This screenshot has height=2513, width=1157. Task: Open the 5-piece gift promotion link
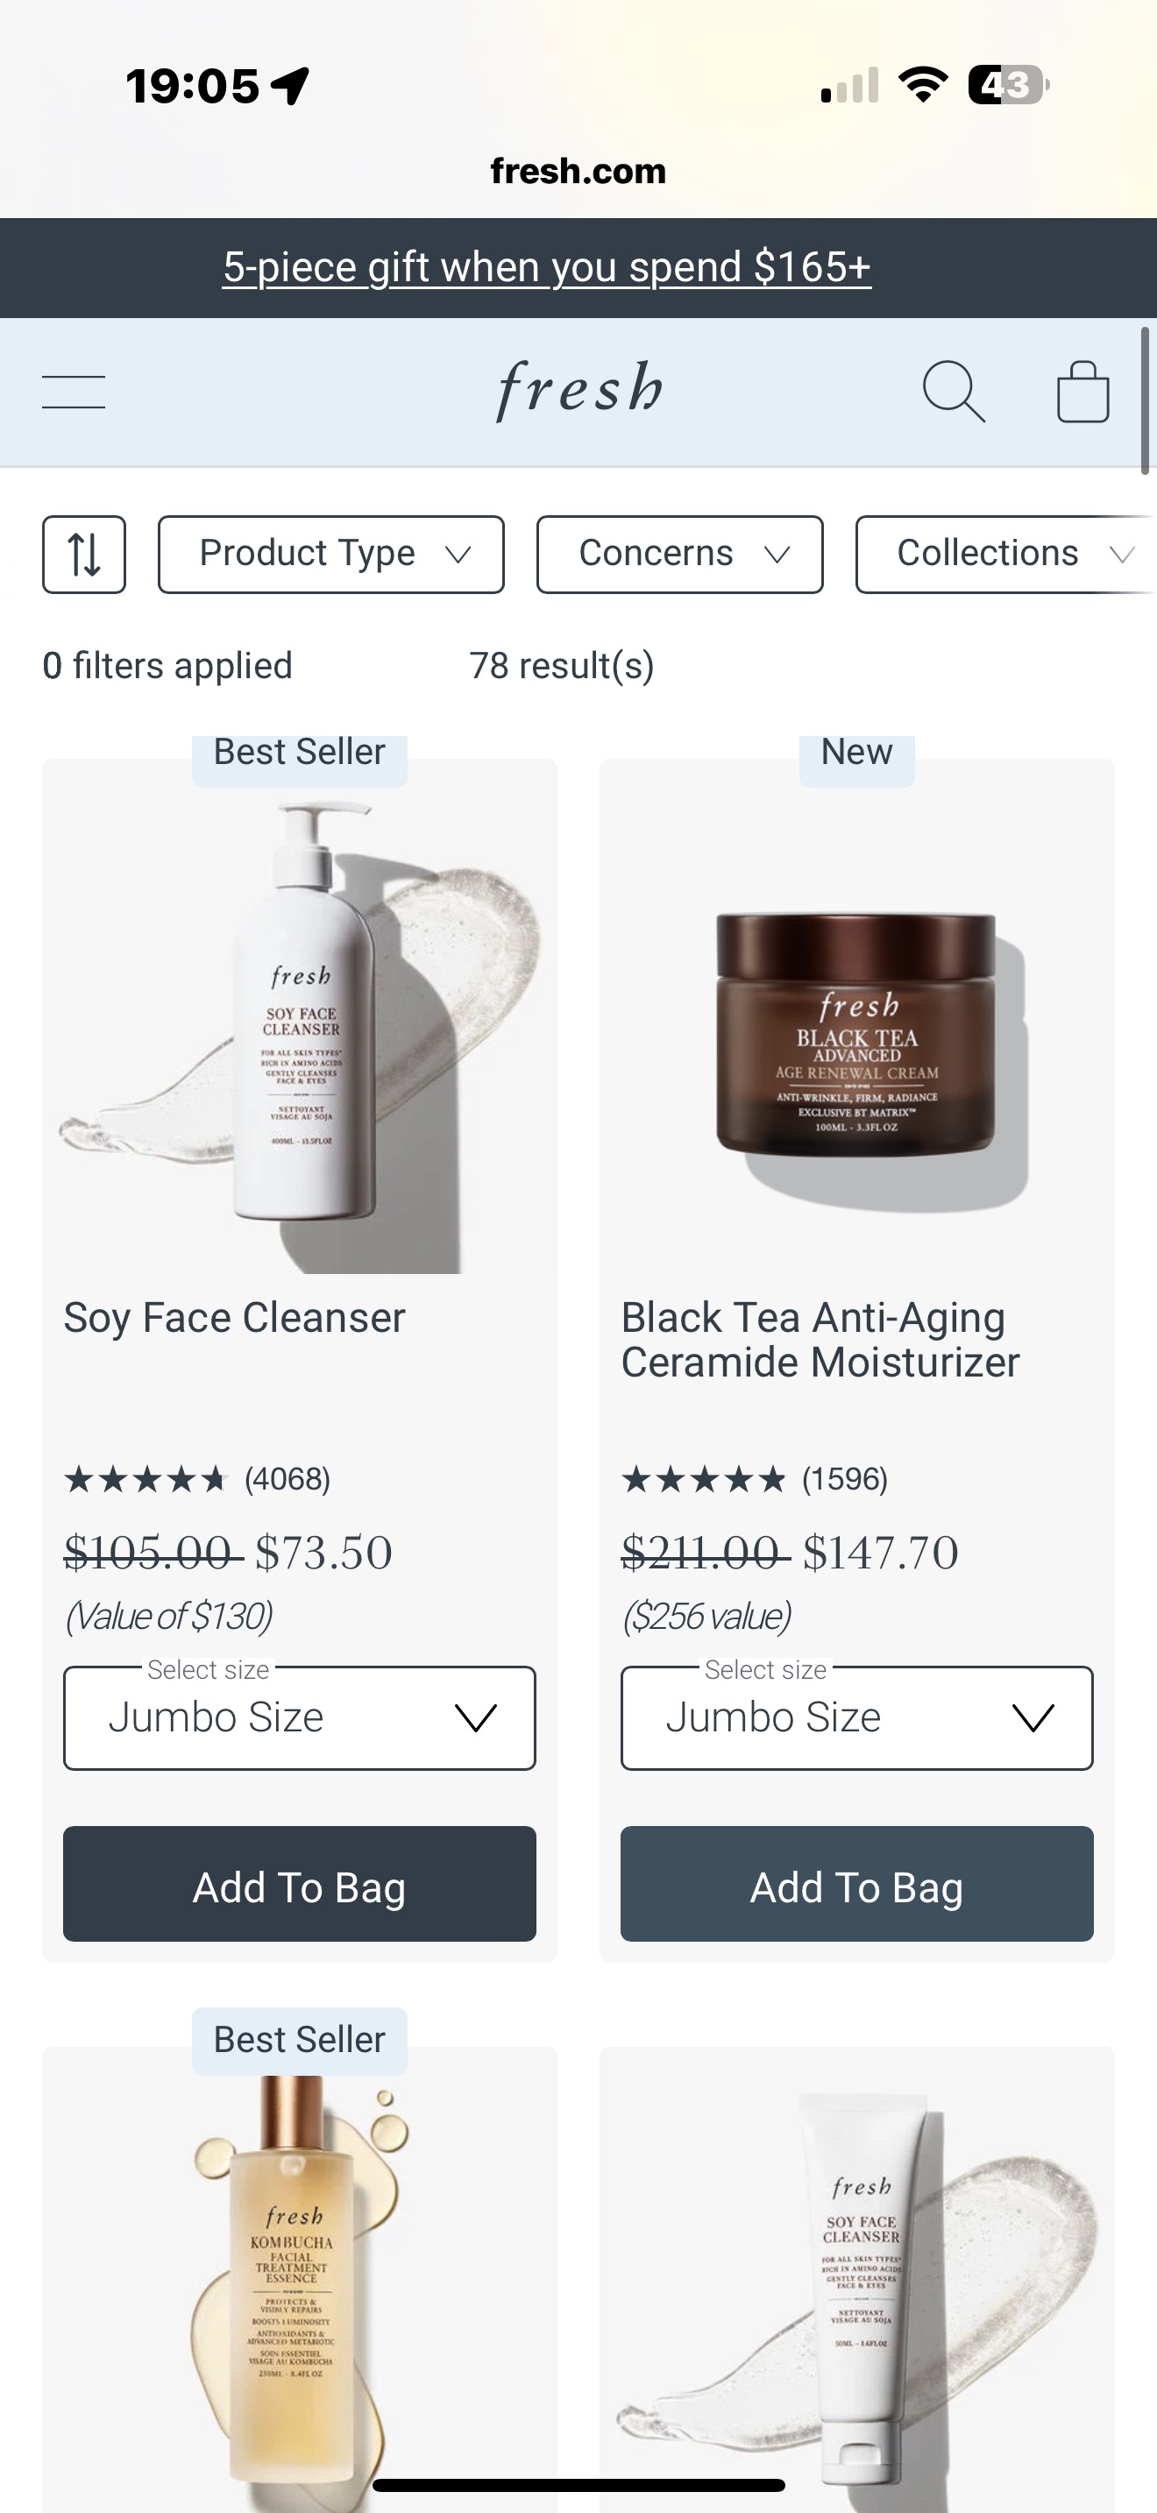tap(547, 267)
